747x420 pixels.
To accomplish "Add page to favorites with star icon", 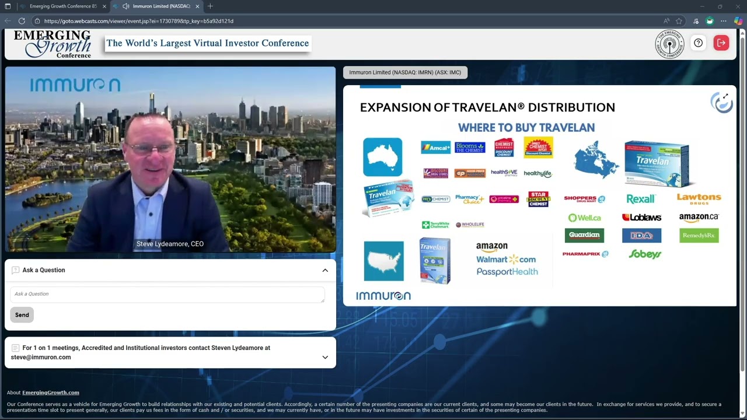I will click(x=679, y=21).
